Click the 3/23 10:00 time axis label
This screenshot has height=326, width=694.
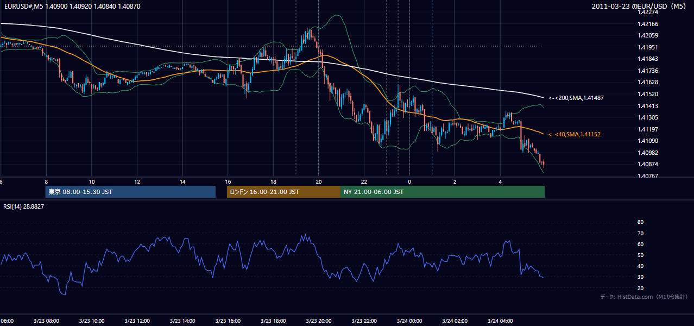click(x=91, y=321)
